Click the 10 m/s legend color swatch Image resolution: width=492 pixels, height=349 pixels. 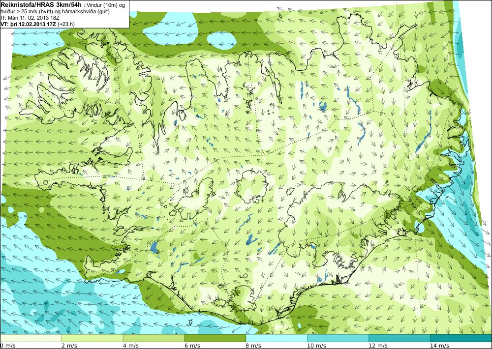click(338, 338)
